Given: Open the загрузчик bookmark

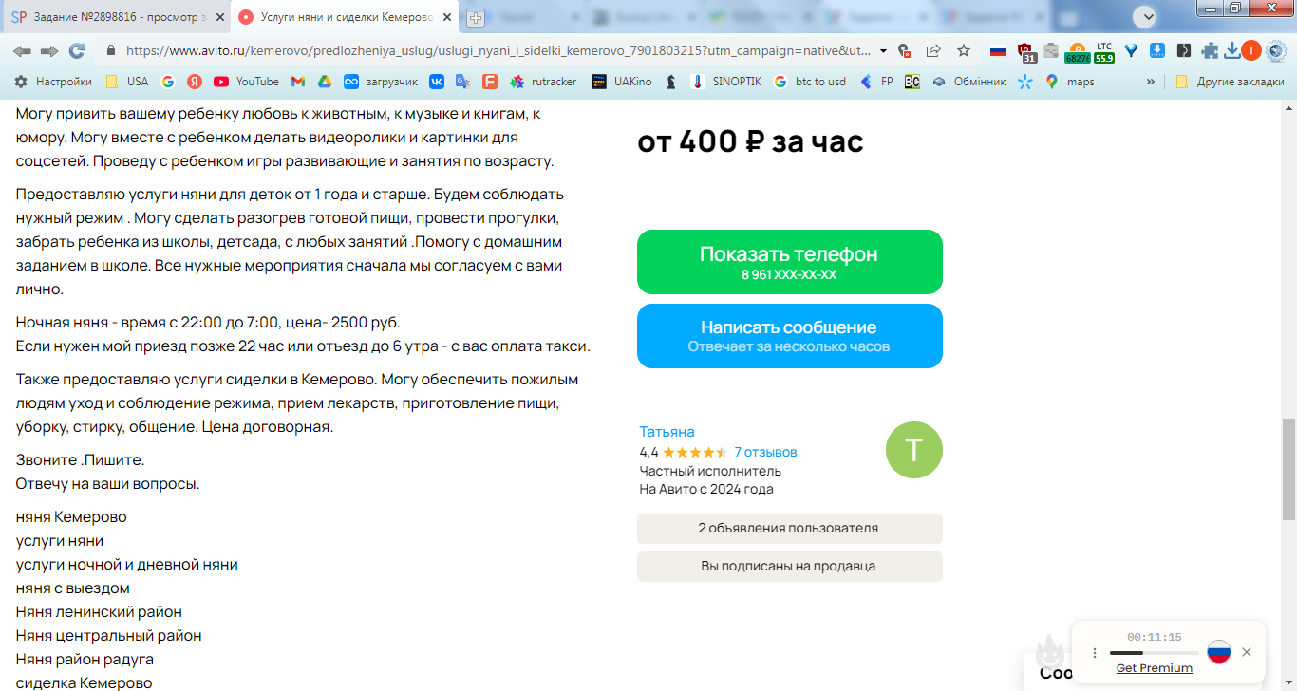Looking at the screenshot, I should [x=381, y=82].
